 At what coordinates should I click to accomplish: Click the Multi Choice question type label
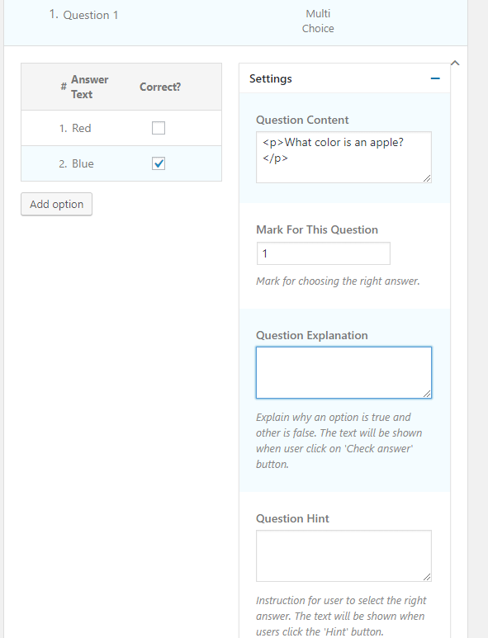(318, 21)
